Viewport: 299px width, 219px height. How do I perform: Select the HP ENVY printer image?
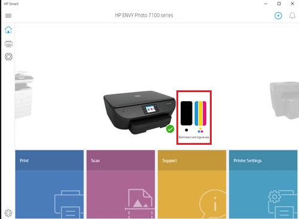[139, 112]
